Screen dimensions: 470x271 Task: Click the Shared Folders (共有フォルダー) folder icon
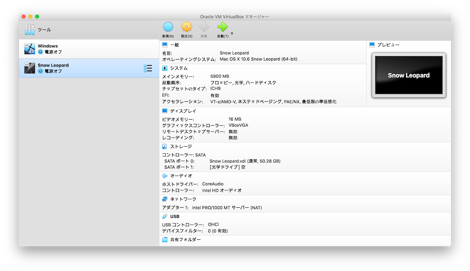(165, 239)
